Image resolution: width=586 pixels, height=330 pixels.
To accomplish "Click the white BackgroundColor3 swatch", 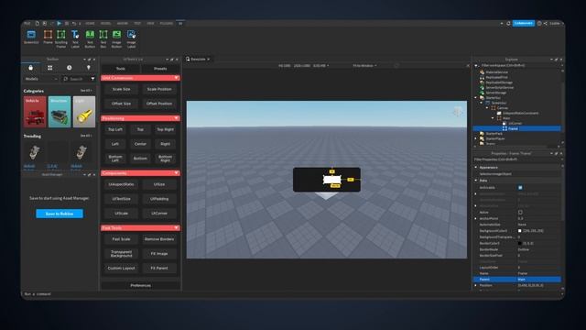I will tap(519, 231).
